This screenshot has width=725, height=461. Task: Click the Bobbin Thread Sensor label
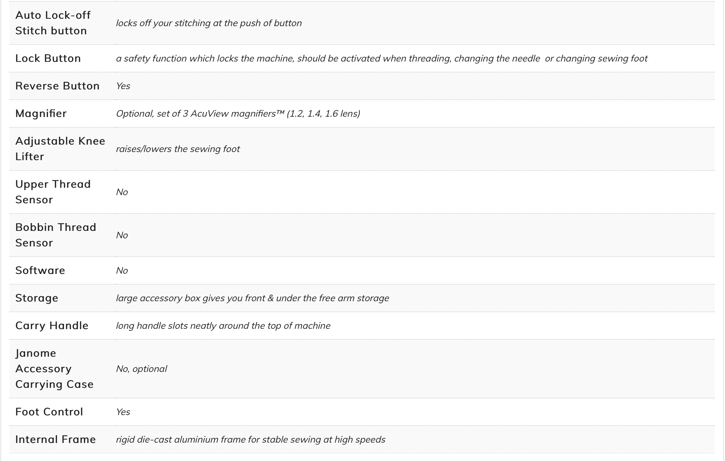56,235
